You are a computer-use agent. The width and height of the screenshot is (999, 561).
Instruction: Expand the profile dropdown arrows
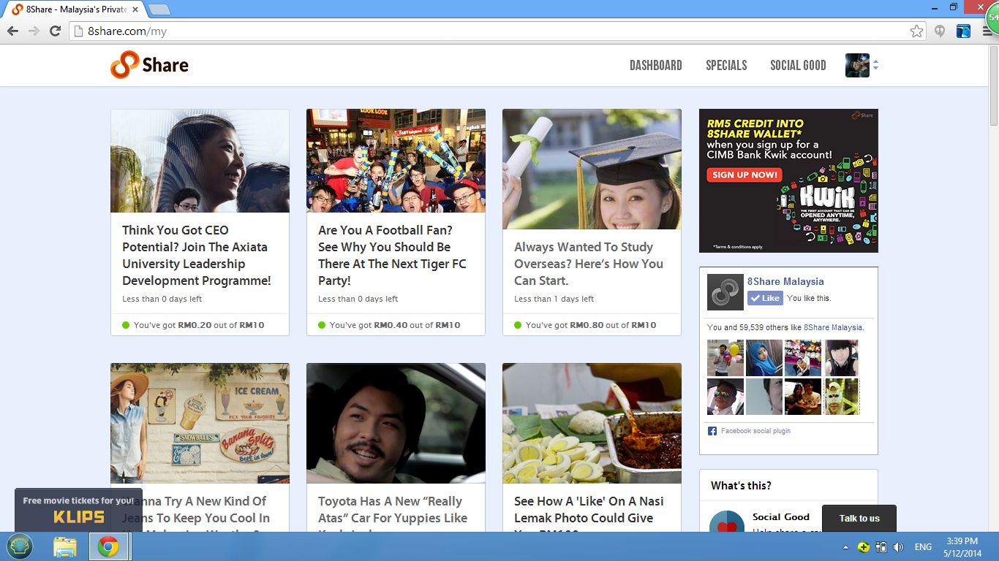click(x=875, y=65)
